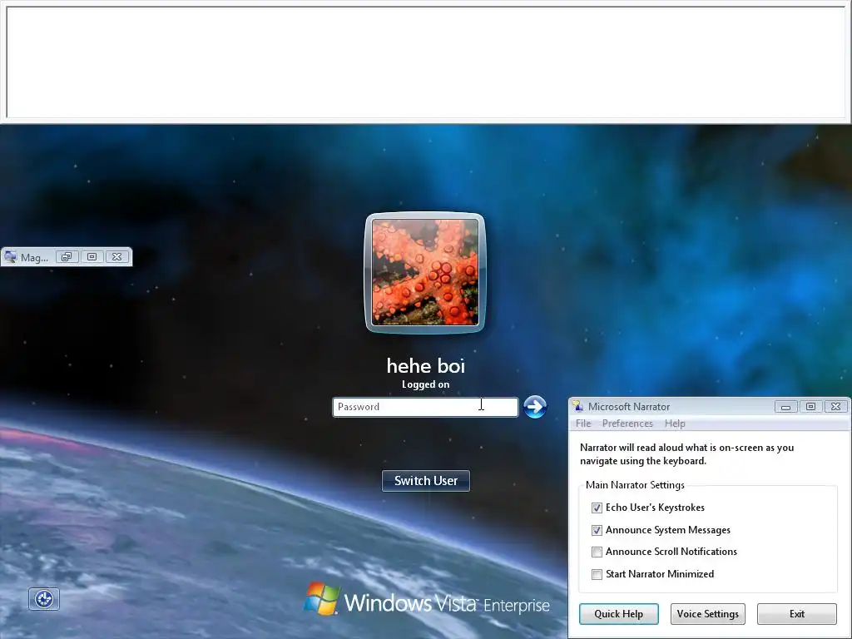This screenshot has height=639, width=852.
Task: Click the blue arrow submit button
Action: [535, 406]
